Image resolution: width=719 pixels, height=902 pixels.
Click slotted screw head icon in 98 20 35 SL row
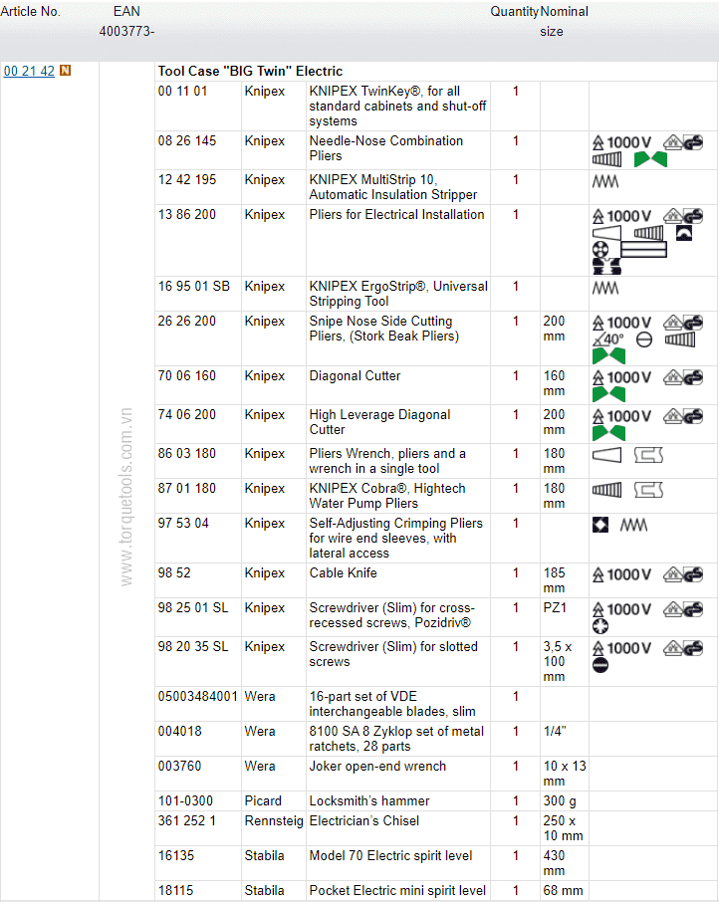pyautogui.click(x=600, y=665)
